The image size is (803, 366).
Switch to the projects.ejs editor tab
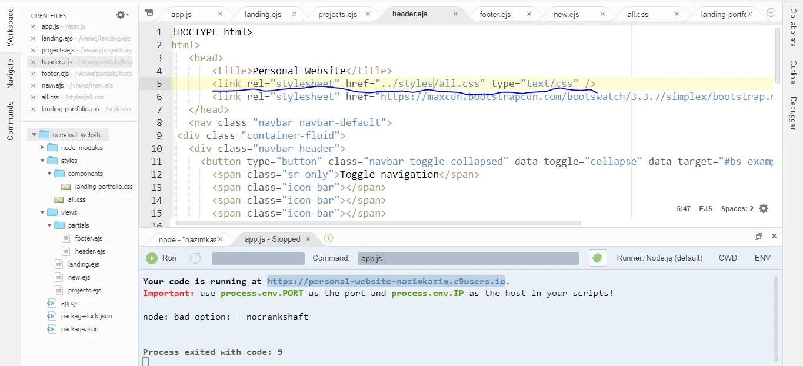tap(338, 14)
